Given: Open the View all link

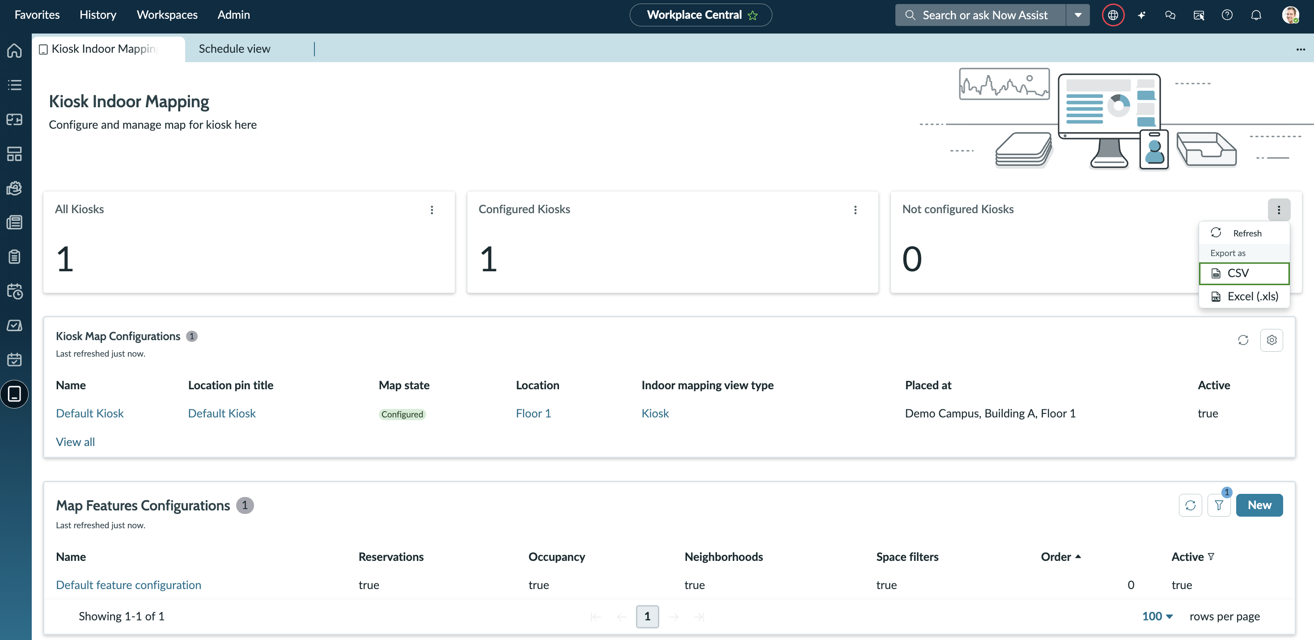Looking at the screenshot, I should [76, 442].
